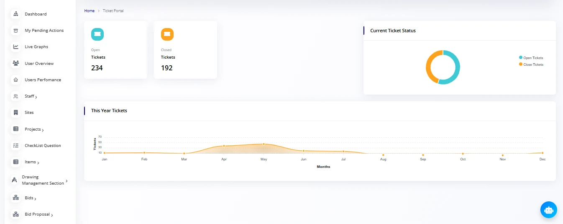Click the Users Perfomance home icon
563x224 pixels.
pyautogui.click(x=16, y=80)
